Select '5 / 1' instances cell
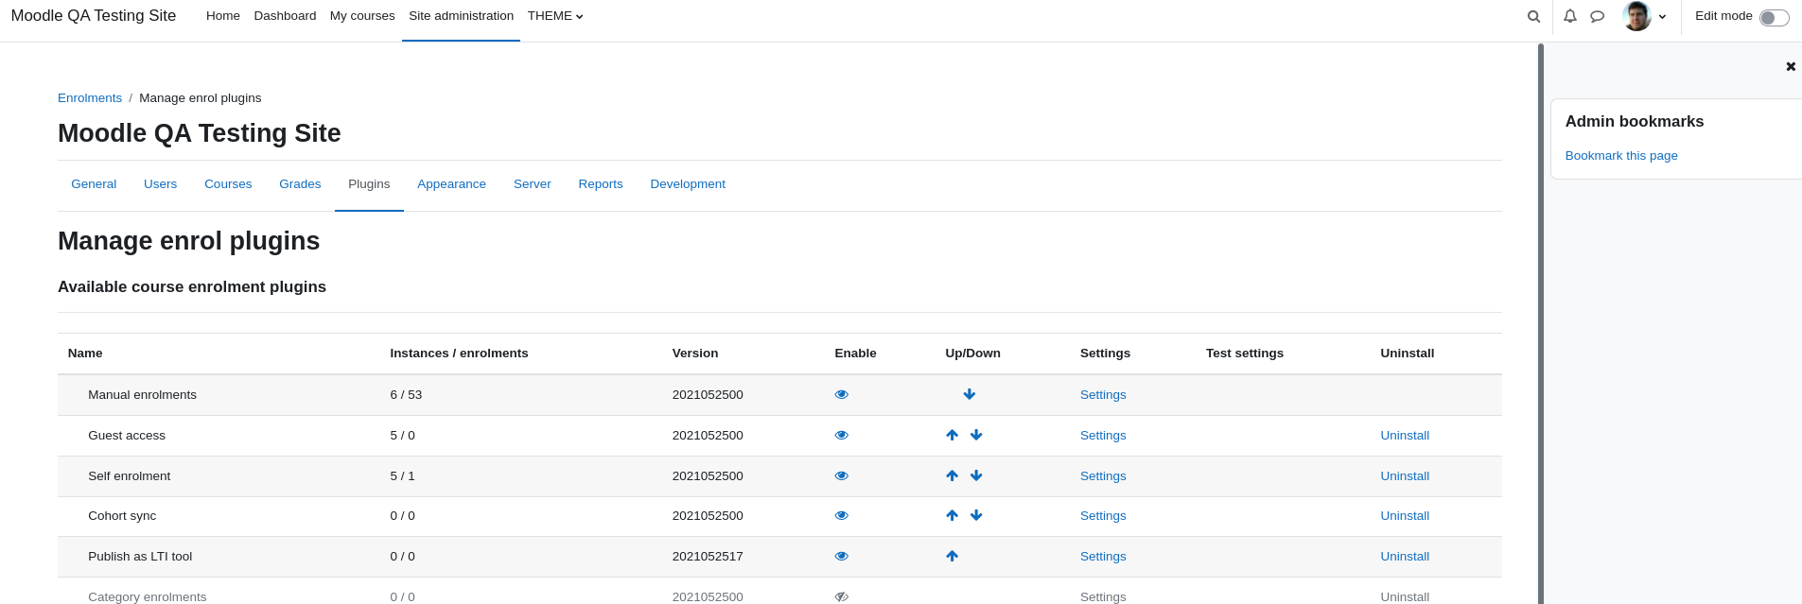The height and width of the screenshot is (604, 1802). (402, 476)
